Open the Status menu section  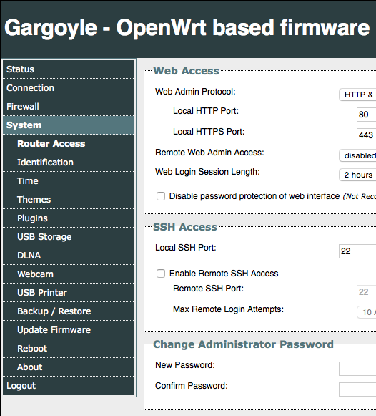pos(69,69)
